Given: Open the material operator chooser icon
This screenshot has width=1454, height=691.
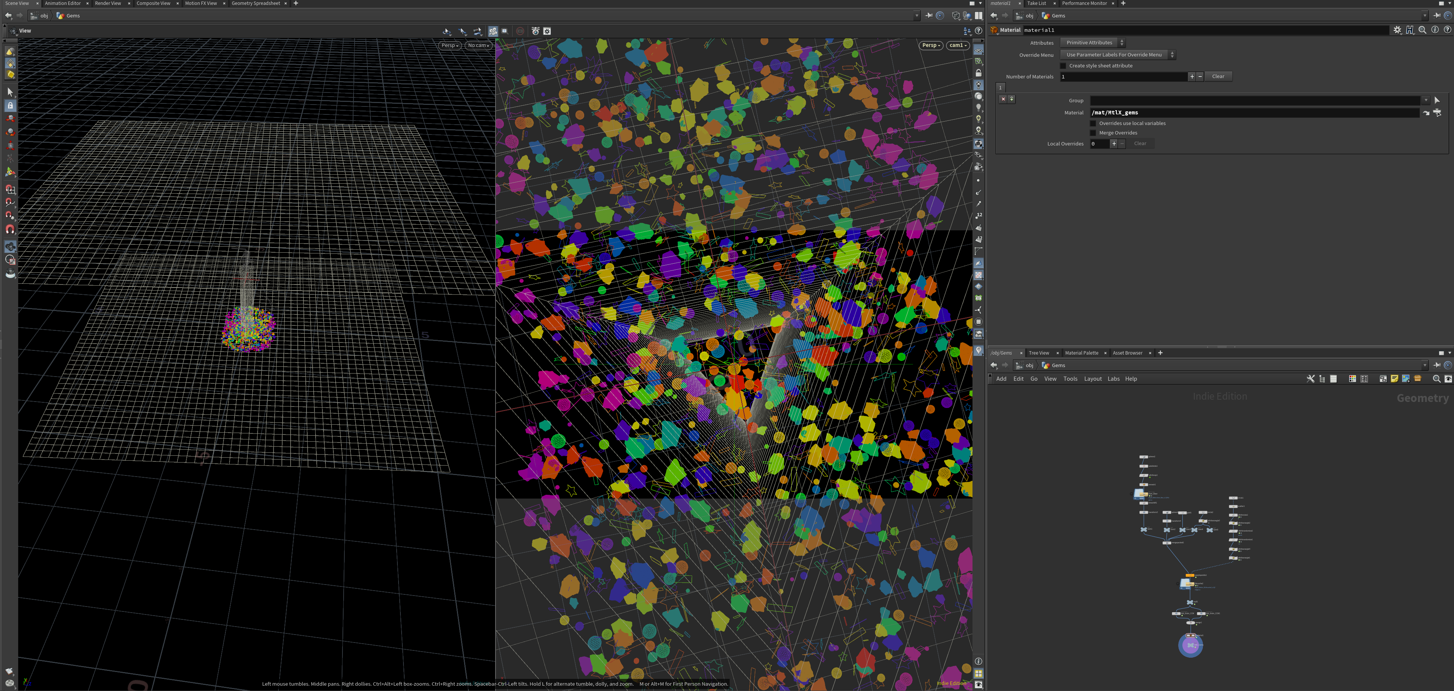Looking at the screenshot, I should pos(1437,113).
